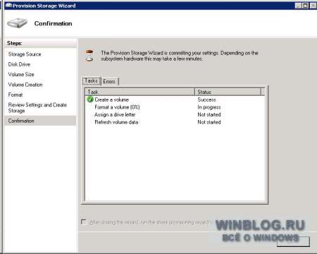Open the Errors tab
The height and width of the screenshot is (254, 317).
click(x=109, y=81)
